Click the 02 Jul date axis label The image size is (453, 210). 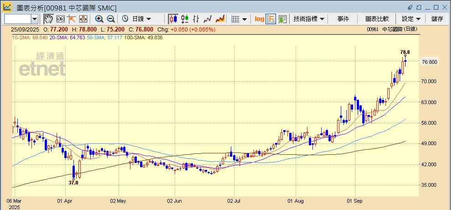234,201
